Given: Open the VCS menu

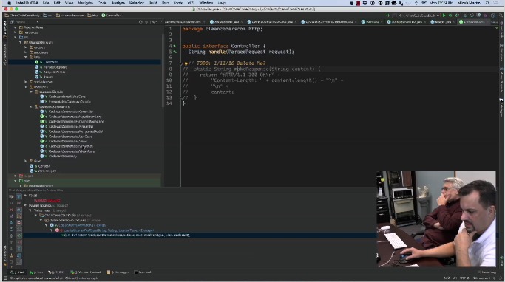Looking at the screenshot, I should 191,3.
